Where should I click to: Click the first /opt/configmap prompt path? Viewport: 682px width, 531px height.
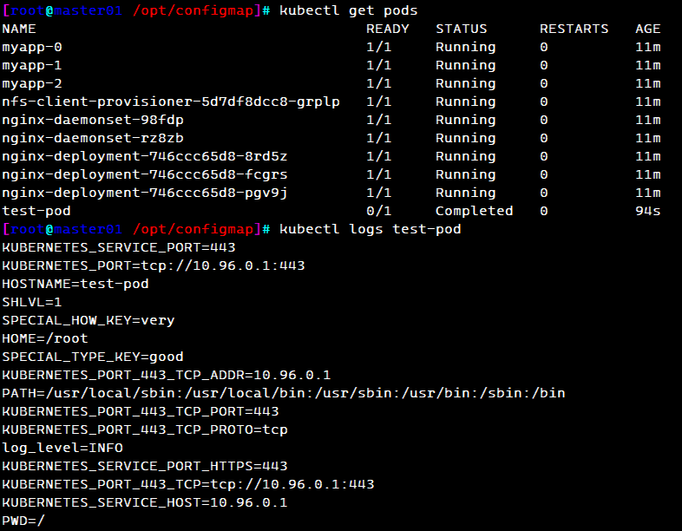tap(193, 10)
